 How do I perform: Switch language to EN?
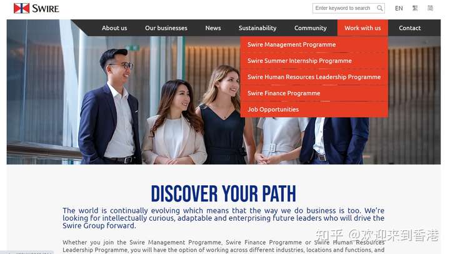pos(399,8)
